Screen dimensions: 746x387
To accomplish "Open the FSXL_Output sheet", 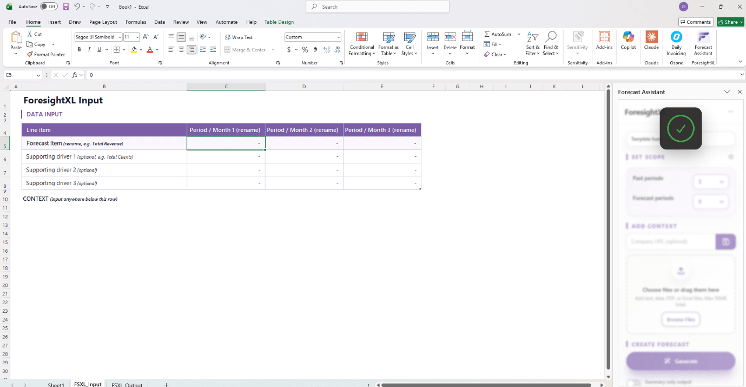I will [126, 384].
